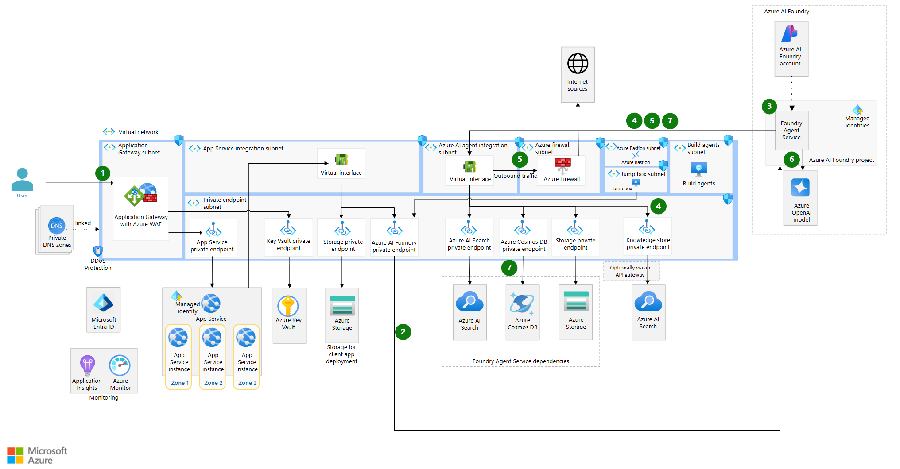Click the User person icon
Image resolution: width=900 pixels, height=469 pixels.
click(x=22, y=179)
